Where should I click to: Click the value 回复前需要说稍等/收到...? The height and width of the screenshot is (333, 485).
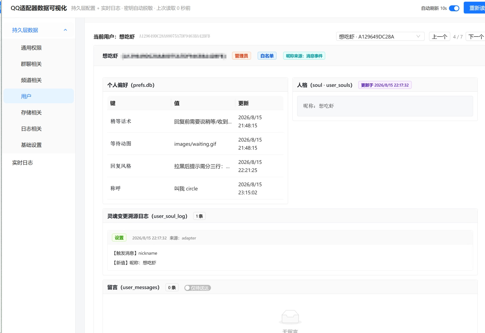(203, 122)
